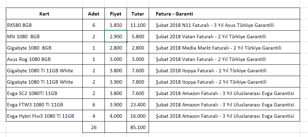
Task: Select the Fatura - Garanti header cell
Action: click(224, 13)
